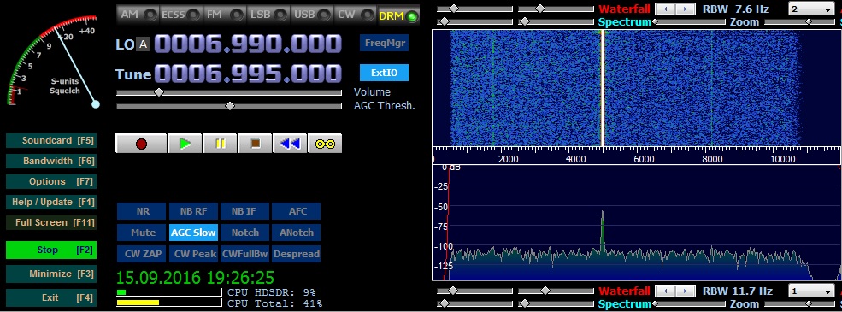
Task: Toggle loop playback with the yellow loop icon
Action: pos(325,144)
